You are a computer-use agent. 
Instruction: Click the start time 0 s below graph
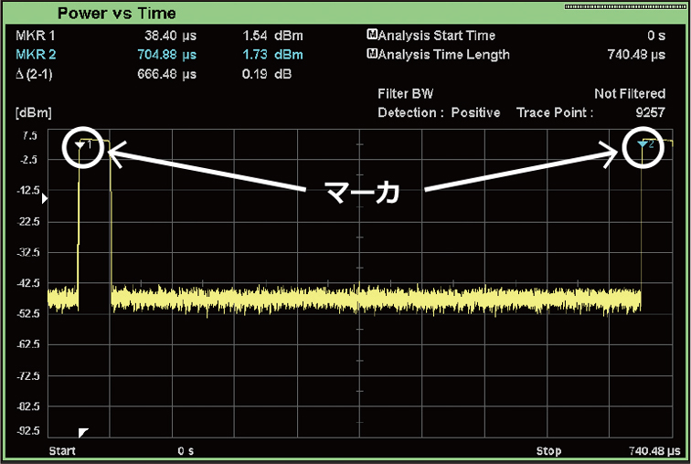point(186,451)
